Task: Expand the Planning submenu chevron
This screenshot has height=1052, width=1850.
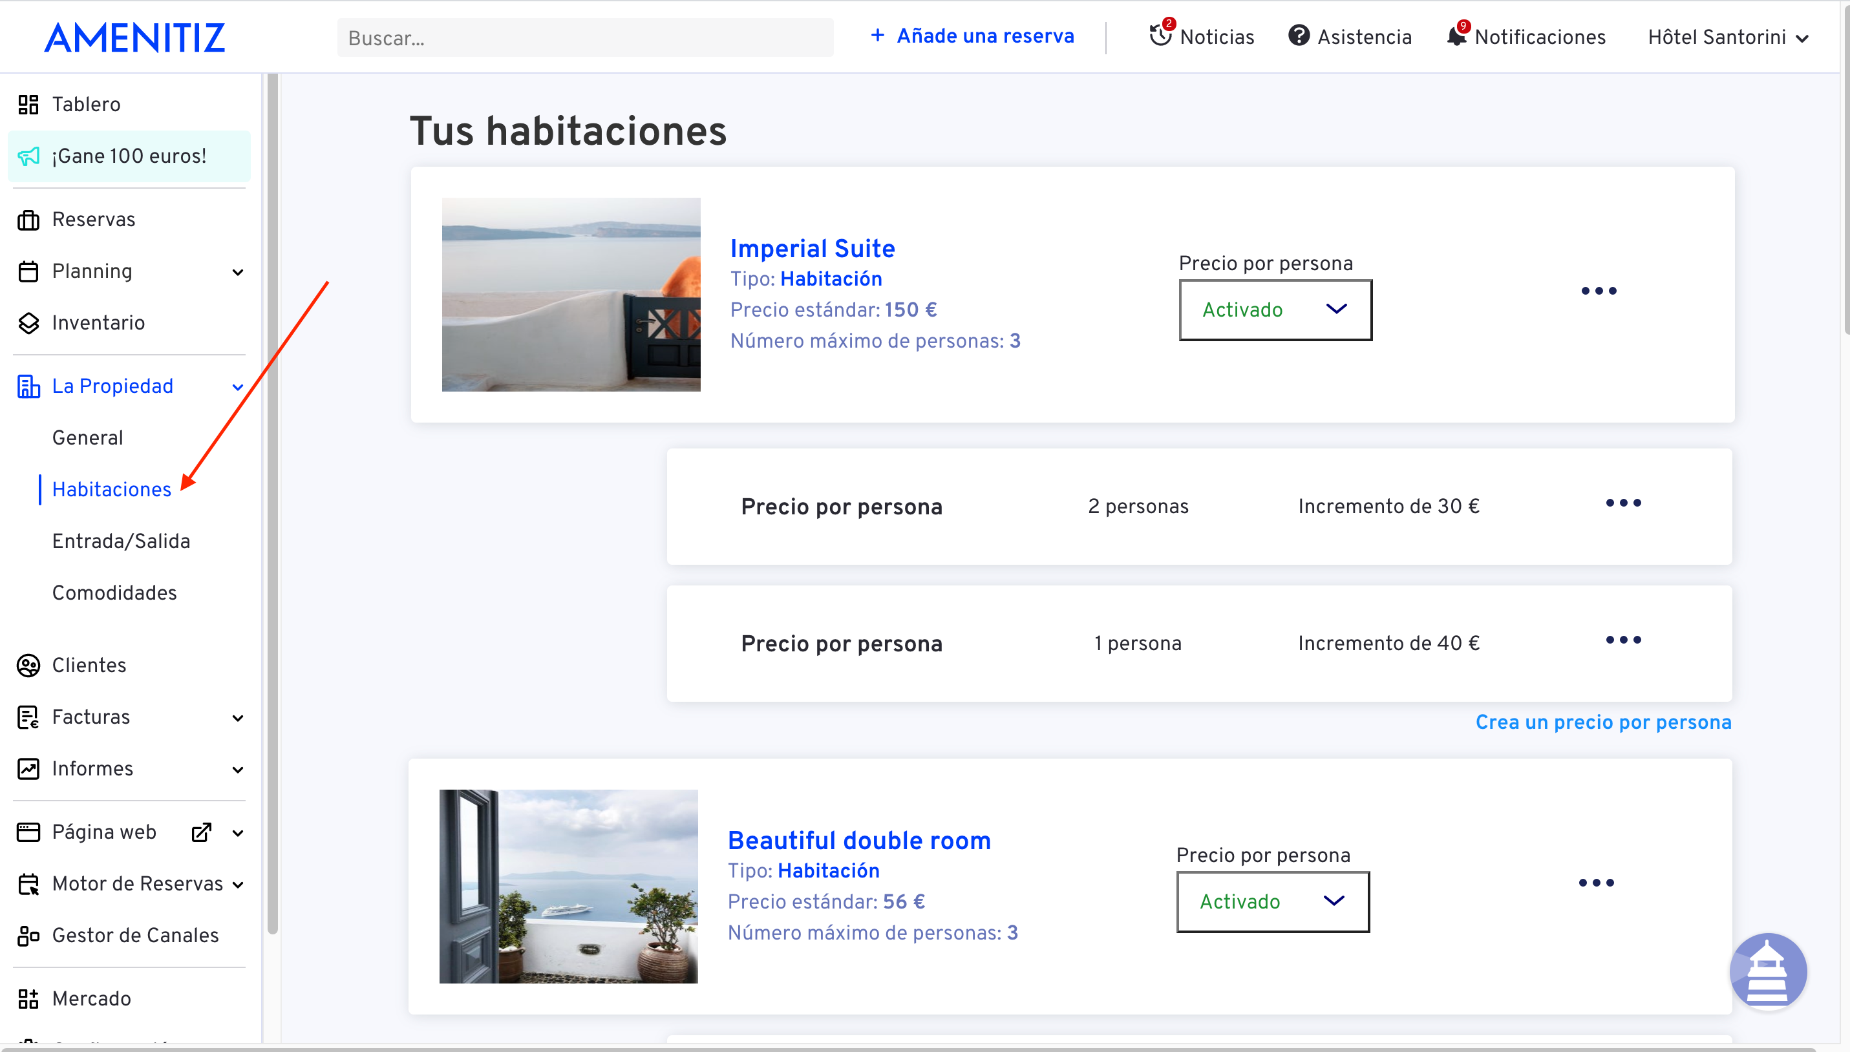Action: tap(238, 273)
